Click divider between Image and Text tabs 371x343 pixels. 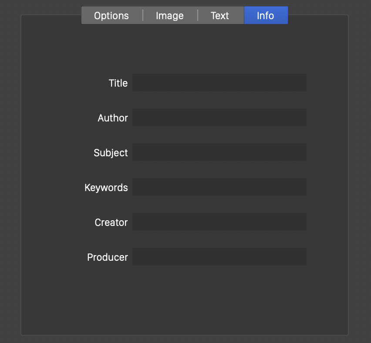pyautogui.click(x=198, y=16)
